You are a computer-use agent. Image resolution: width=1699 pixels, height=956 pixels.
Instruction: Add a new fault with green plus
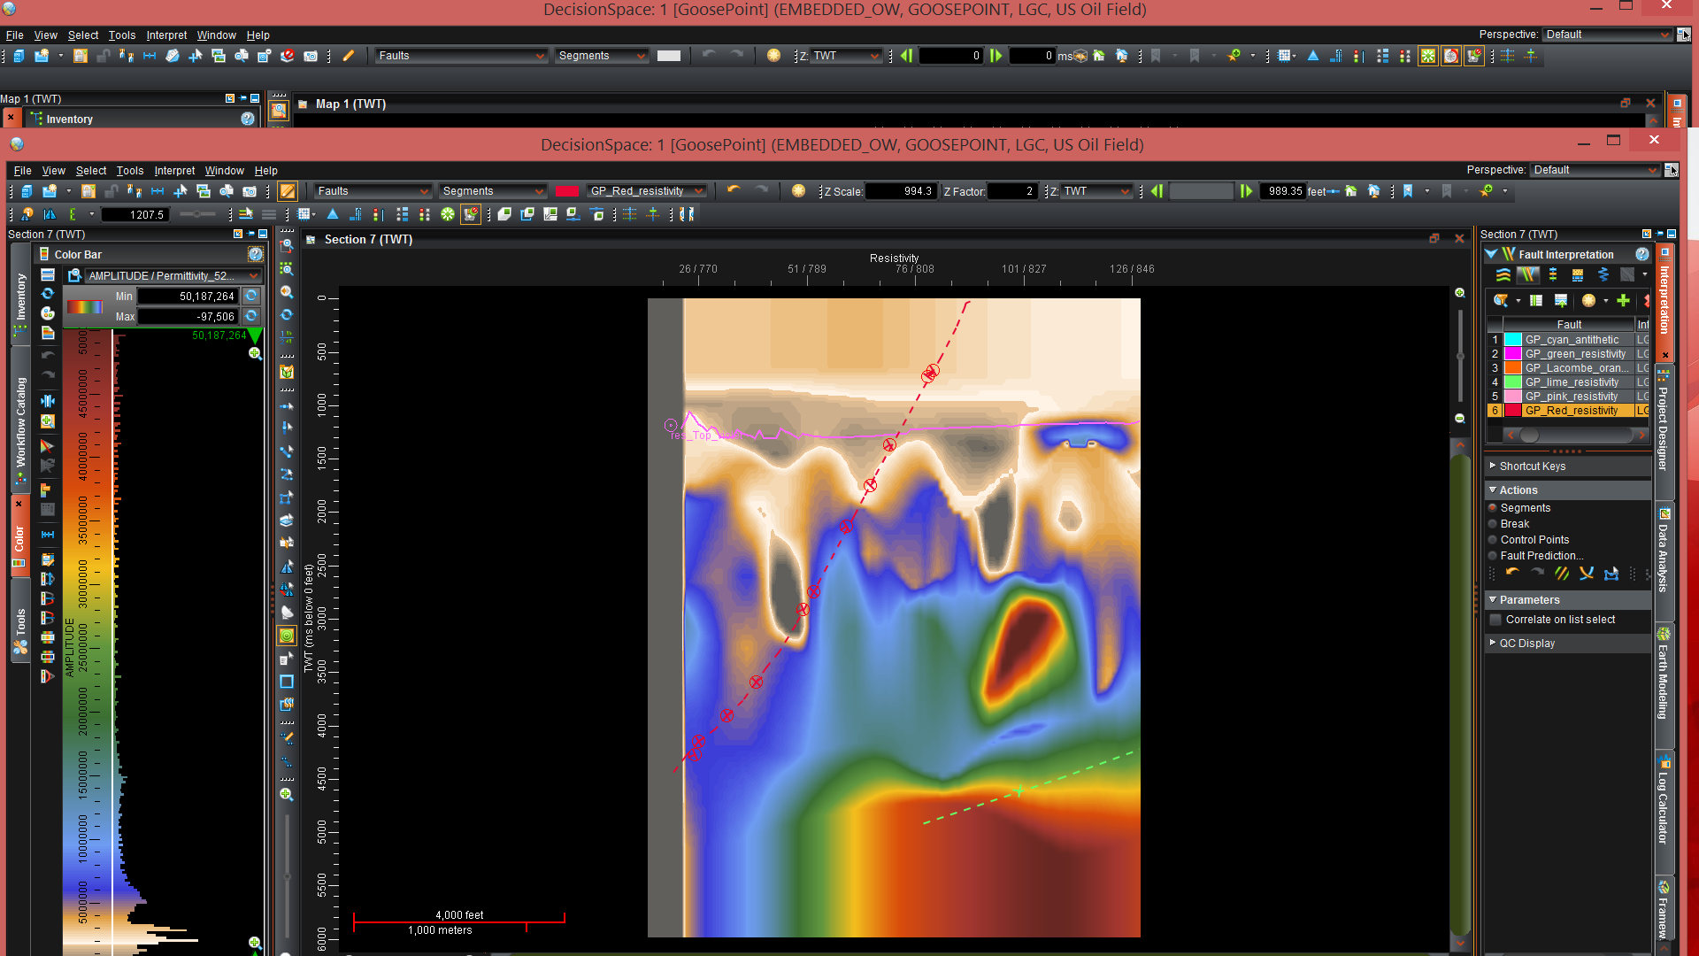[x=1623, y=301]
